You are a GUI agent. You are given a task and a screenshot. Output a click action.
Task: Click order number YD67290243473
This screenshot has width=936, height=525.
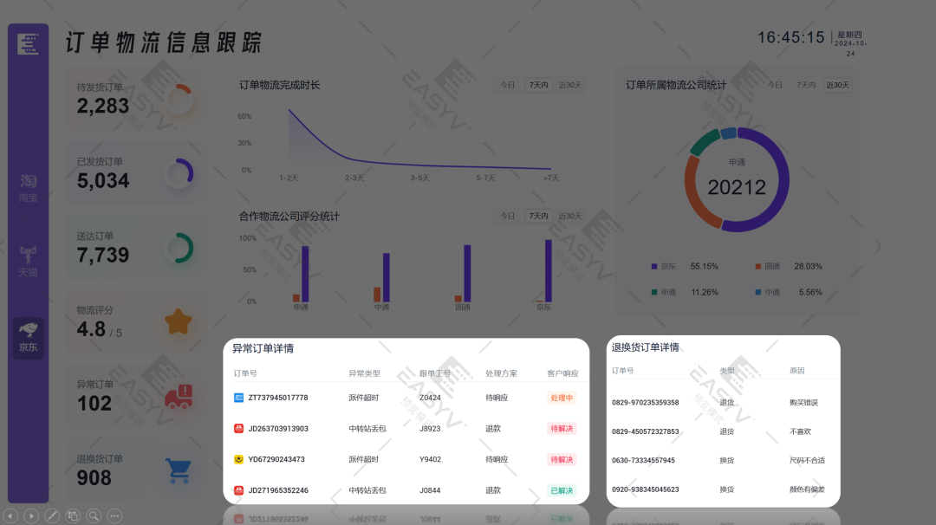coord(276,460)
